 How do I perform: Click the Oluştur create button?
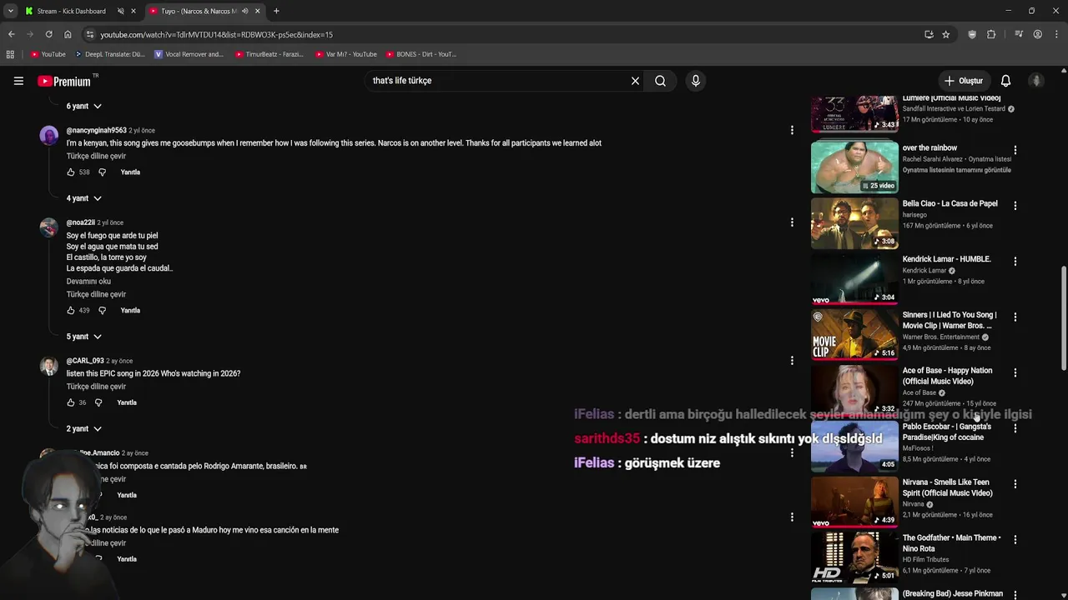964,81
